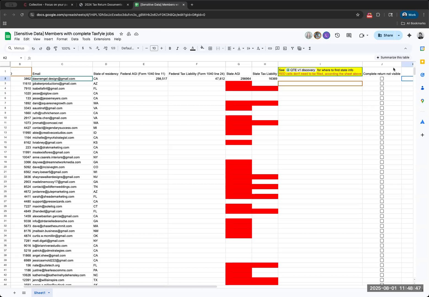429x297 pixels.
Task: Open the fill color picker
Action: point(202,48)
